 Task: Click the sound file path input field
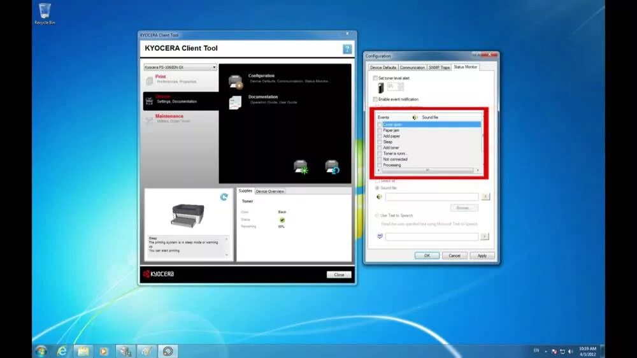(432, 197)
